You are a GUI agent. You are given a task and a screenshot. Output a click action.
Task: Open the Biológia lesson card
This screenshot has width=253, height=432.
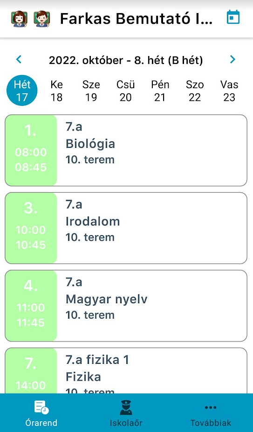pos(126,150)
